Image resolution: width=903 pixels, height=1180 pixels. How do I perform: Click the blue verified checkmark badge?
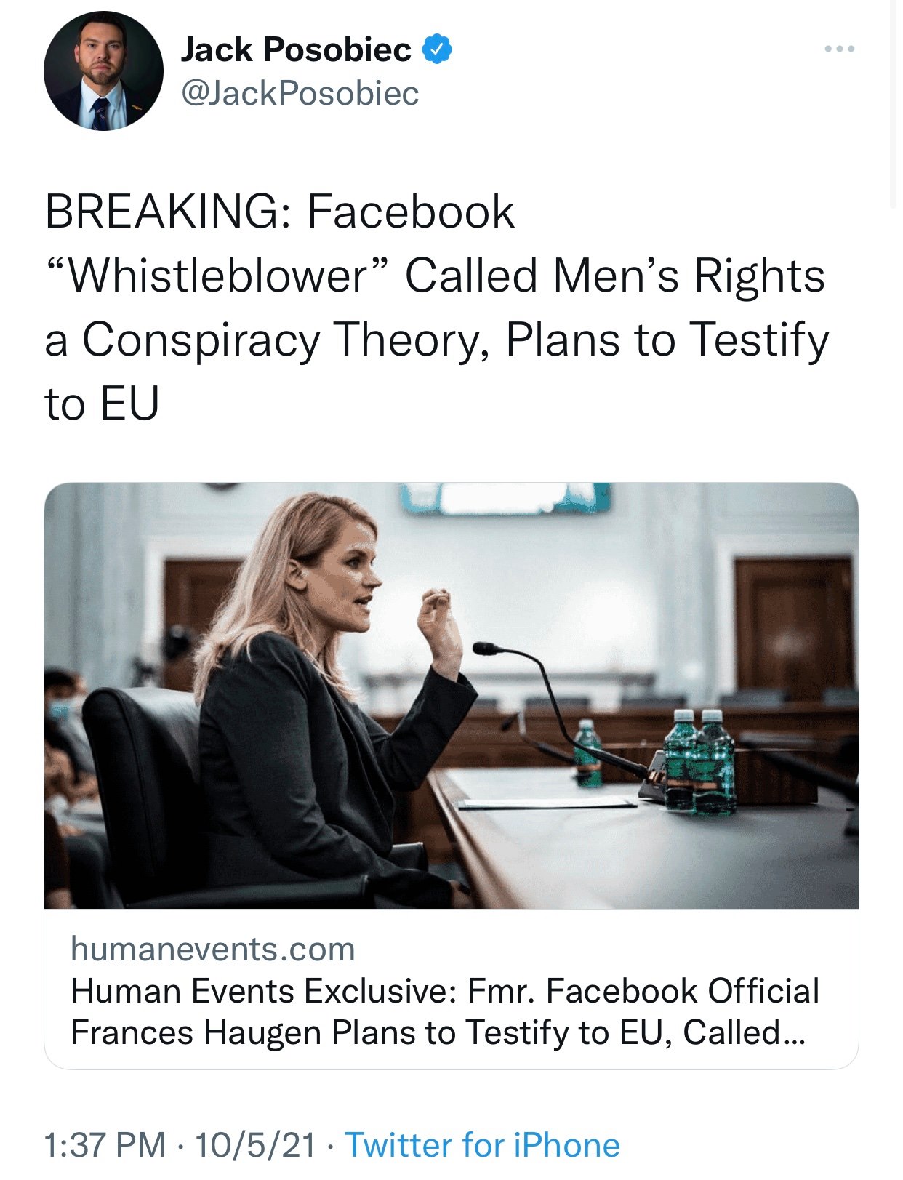point(438,49)
